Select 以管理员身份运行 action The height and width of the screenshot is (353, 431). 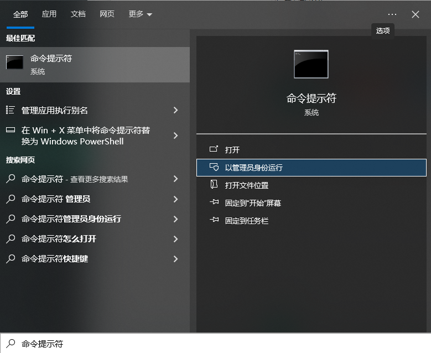point(254,168)
